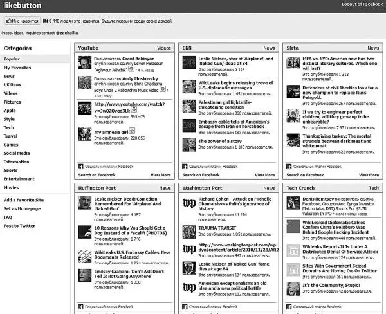386x314 pixels.
Task: Open 'Lindsey Graham: Don't Ask Don't Tell' headline
Action: coord(129,274)
